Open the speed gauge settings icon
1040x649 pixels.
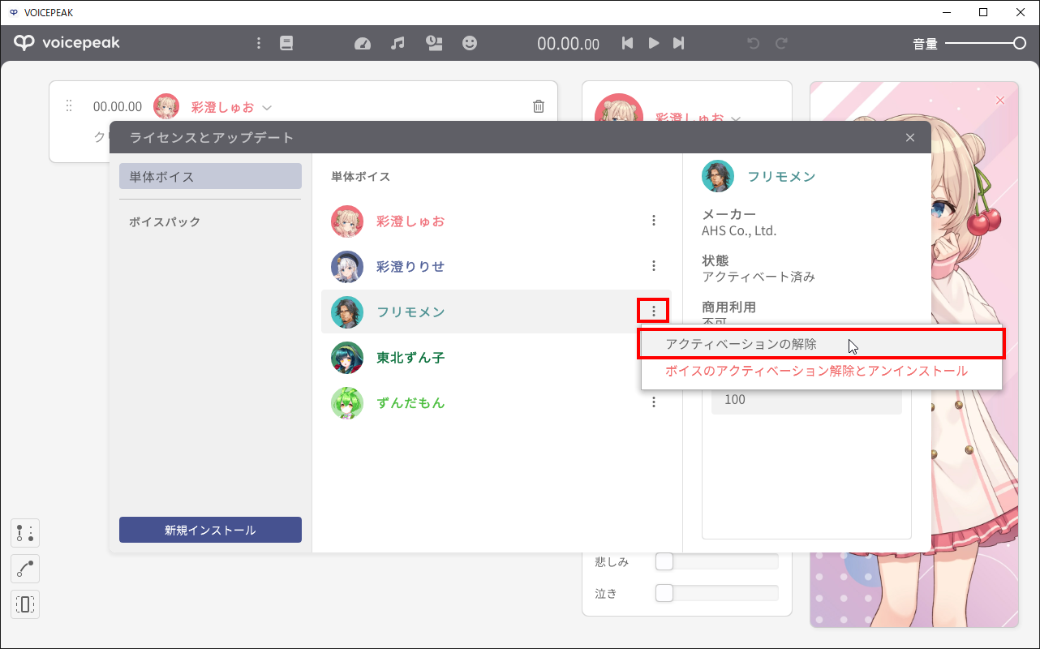click(363, 43)
